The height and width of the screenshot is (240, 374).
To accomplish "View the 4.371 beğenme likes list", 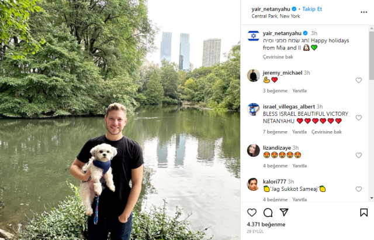I will click(x=266, y=224).
